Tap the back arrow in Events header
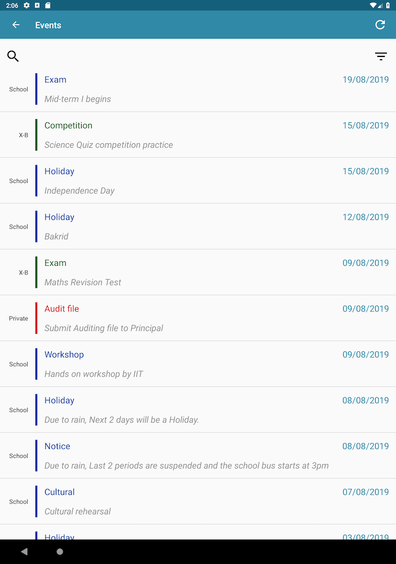Viewport: 396px width, 564px height. tap(16, 25)
